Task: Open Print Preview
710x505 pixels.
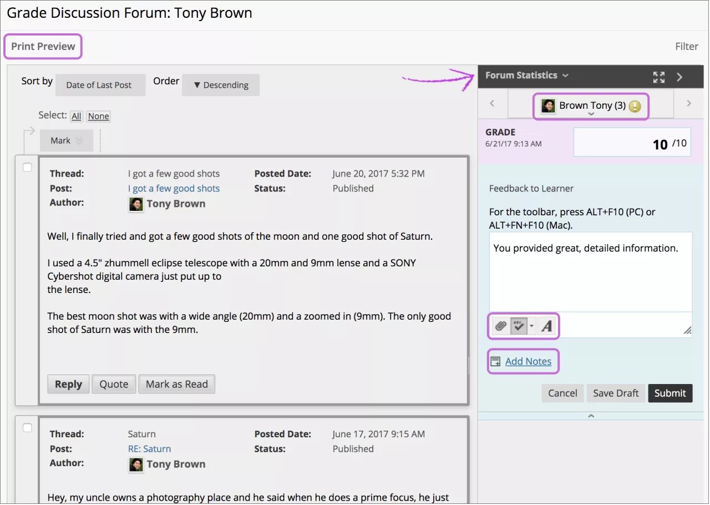Action: [43, 46]
